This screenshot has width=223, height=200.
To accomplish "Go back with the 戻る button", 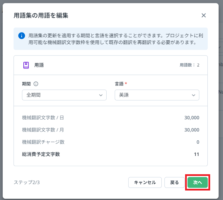I will tap(174, 182).
